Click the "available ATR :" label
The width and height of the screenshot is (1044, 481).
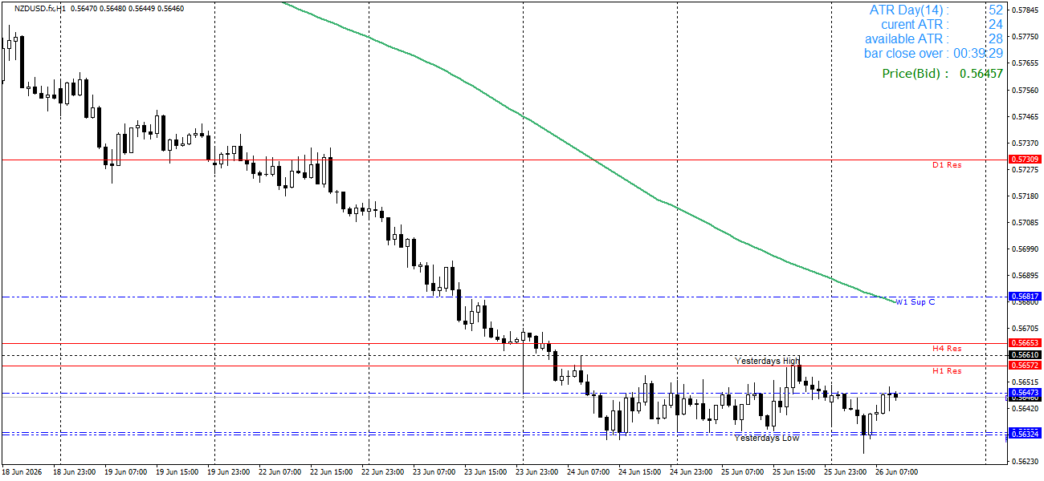(x=907, y=39)
